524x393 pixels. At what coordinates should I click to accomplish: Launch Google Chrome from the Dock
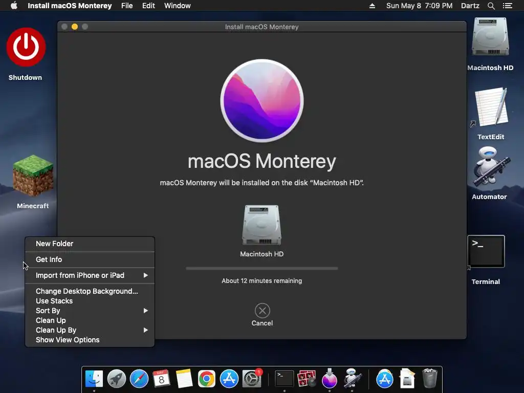(207, 379)
